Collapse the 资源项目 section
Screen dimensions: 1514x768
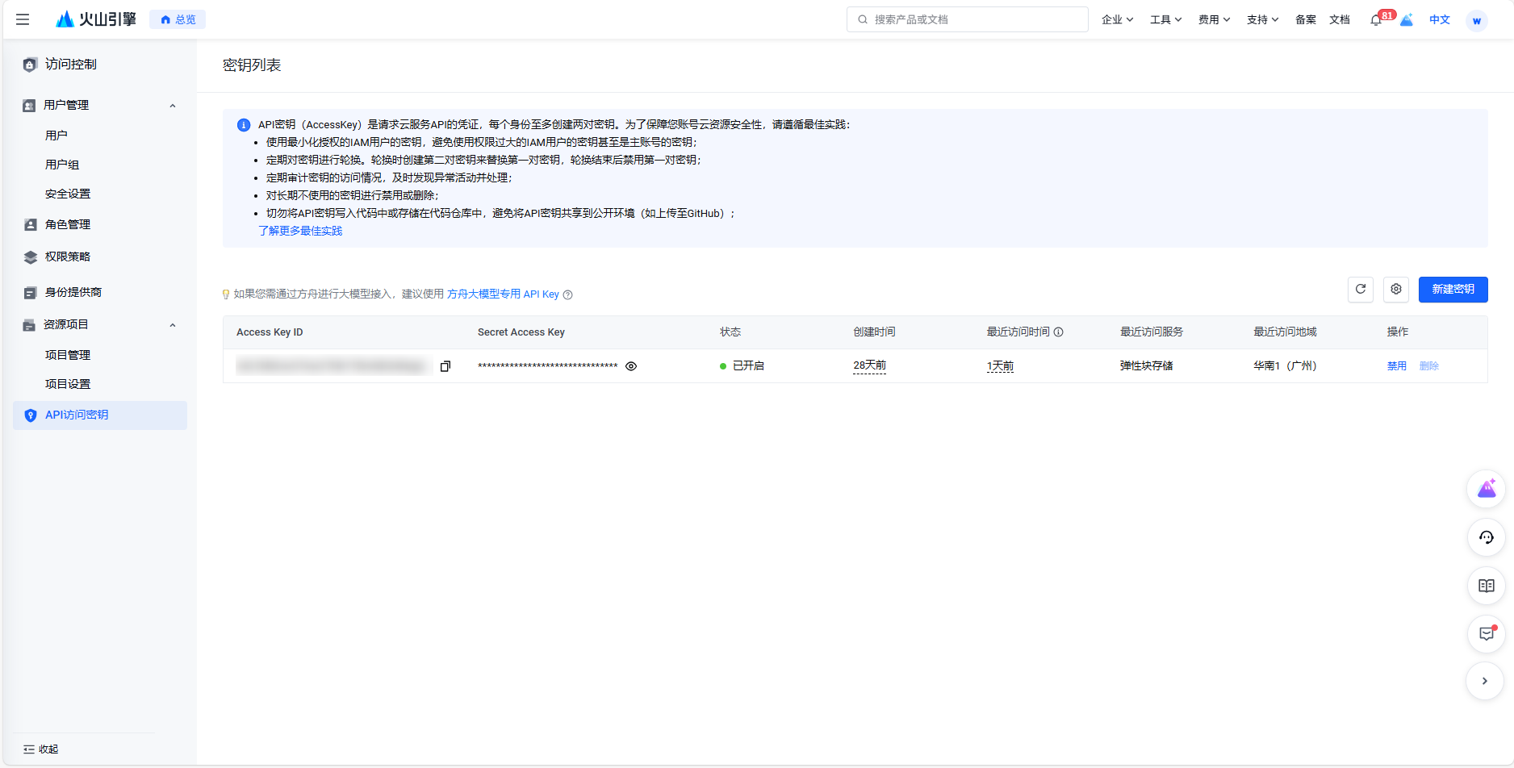[172, 325]
